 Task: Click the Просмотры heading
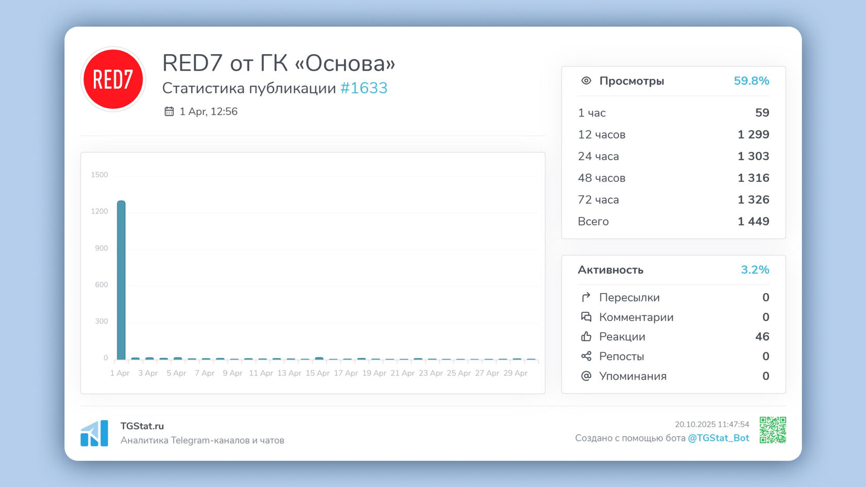tap(631, 81)
